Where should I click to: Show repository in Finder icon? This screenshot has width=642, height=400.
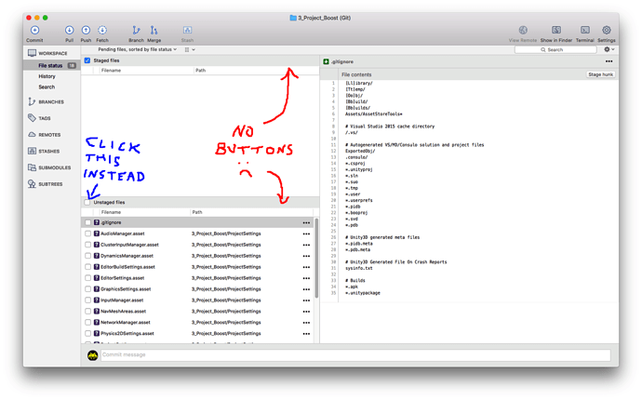(556, 31)
